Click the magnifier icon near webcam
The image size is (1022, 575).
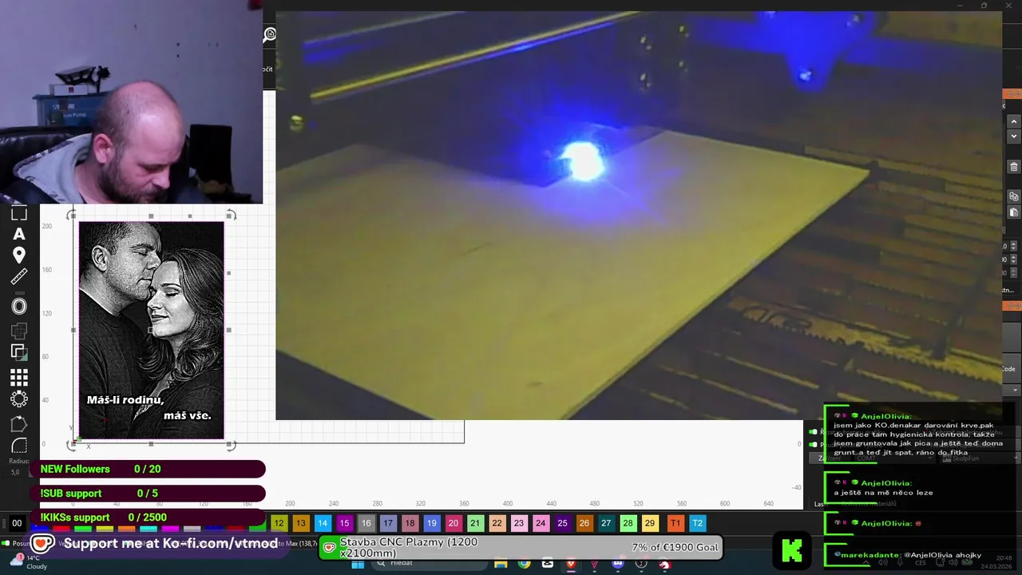point(270,34)
